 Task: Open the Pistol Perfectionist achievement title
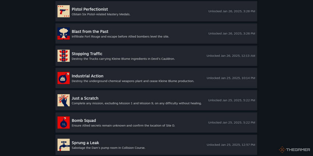[89, 9]
